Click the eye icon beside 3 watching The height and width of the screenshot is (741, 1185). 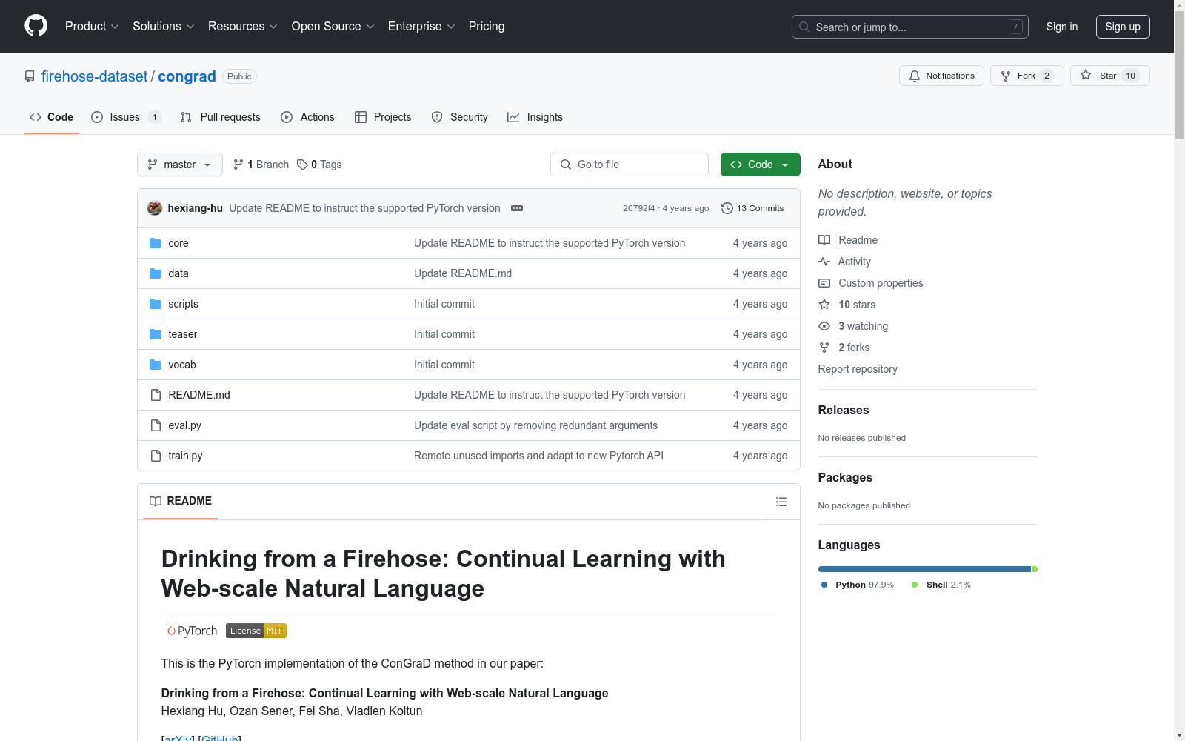824,326
